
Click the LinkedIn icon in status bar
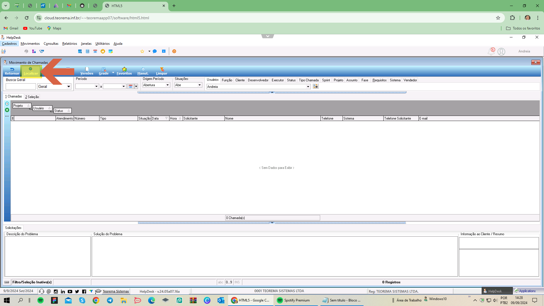click(63, 291)
